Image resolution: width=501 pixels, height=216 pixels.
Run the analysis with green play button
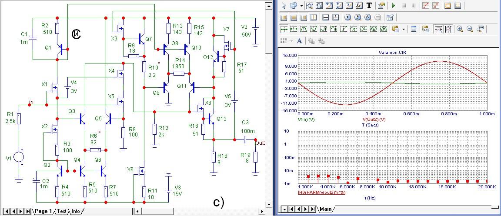point(393,5)
